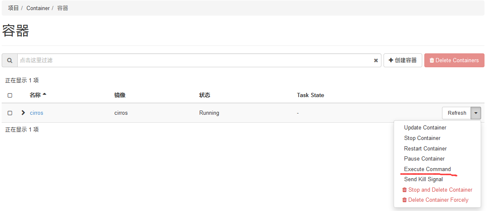The image size is (487, 211).
Task: Clear the filter with the X icon
Action: pos(376,61)
